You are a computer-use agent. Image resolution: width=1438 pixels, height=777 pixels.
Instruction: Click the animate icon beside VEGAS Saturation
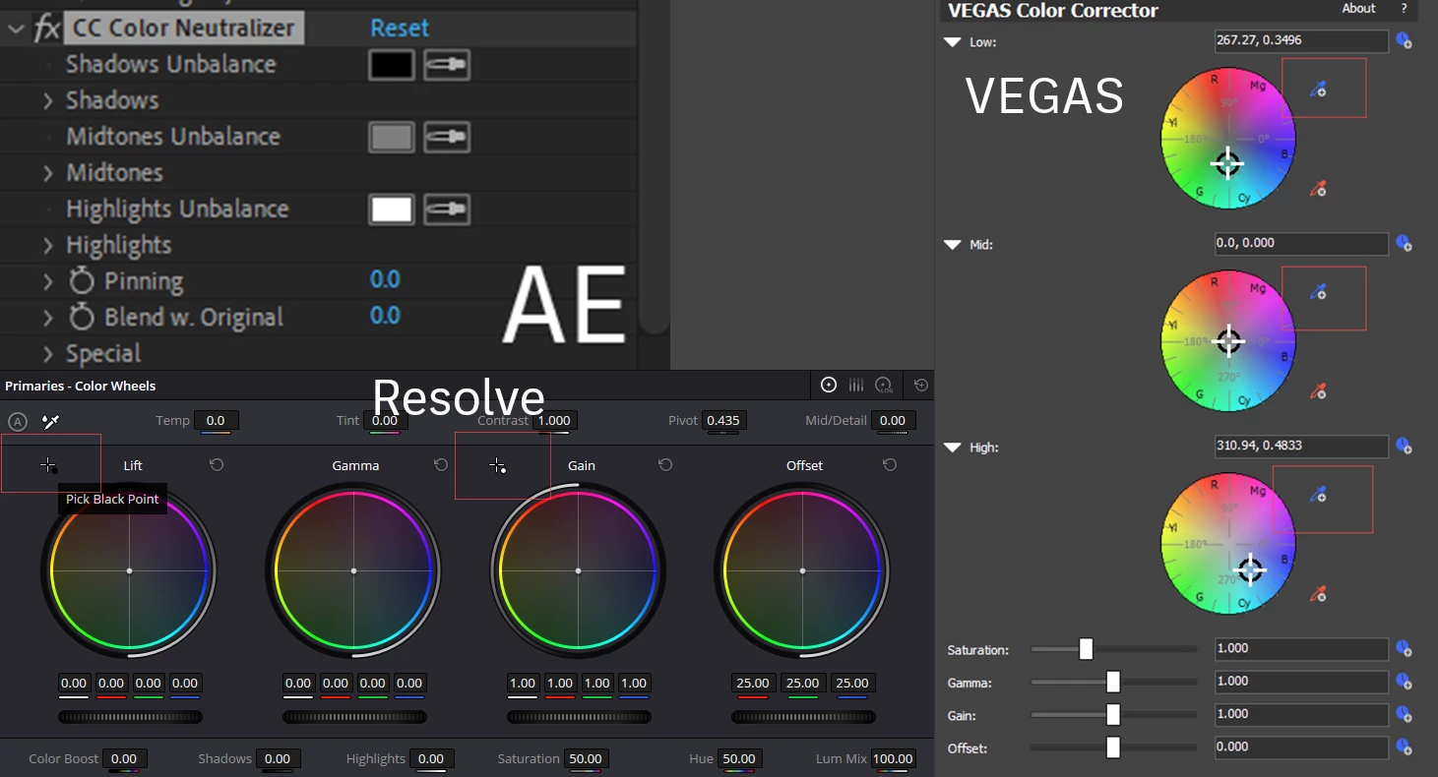click(1405, 649)
